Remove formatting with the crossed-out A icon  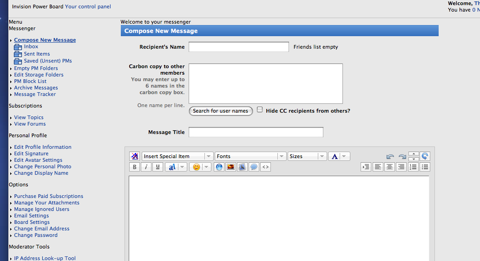(134, 156)
